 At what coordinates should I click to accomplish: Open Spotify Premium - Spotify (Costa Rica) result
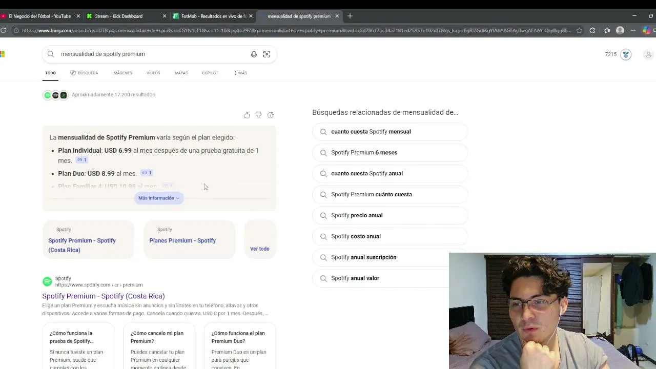click(x=104, y=296)
